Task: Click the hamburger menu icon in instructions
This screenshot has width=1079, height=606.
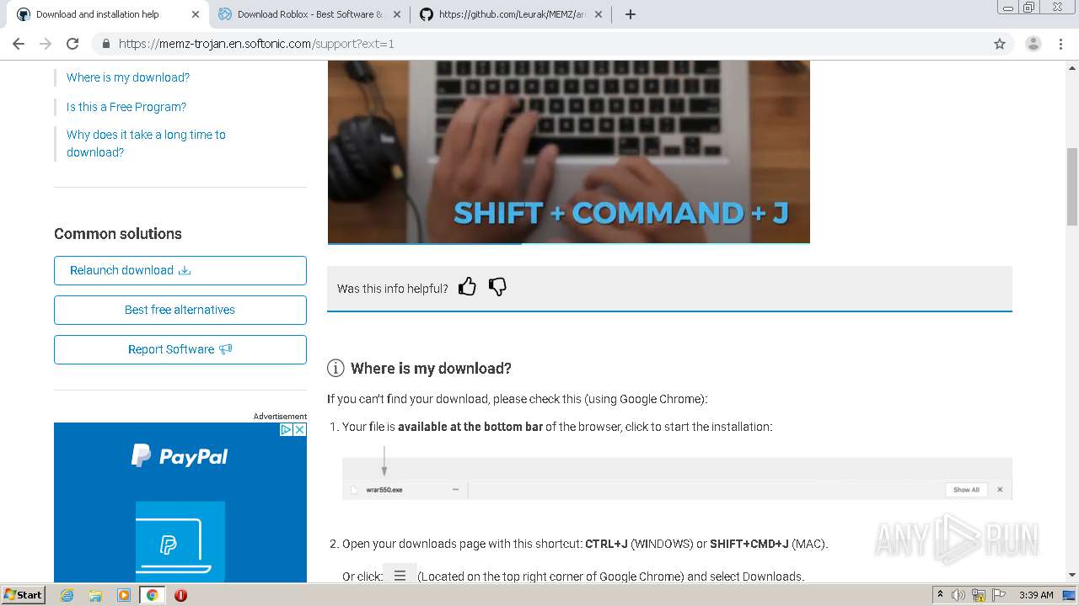Action: point(400,576)
